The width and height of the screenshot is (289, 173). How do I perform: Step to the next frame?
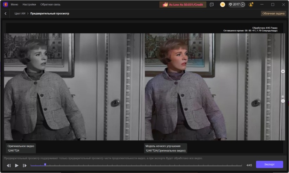coord(24,166)
